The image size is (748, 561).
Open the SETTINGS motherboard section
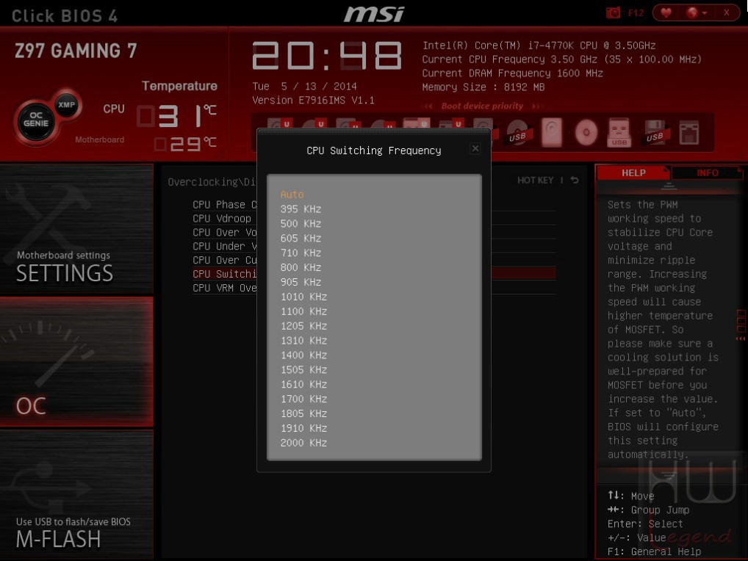[x=76, y=229]
